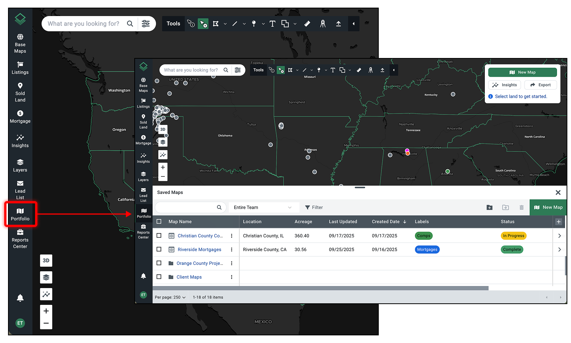Open Lead List in the background window sidebar
The height and width of the screenshot is (343, 571).
coord(20,190)
